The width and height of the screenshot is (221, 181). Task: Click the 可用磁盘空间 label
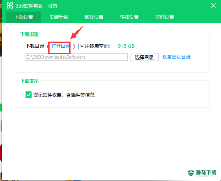95,46
